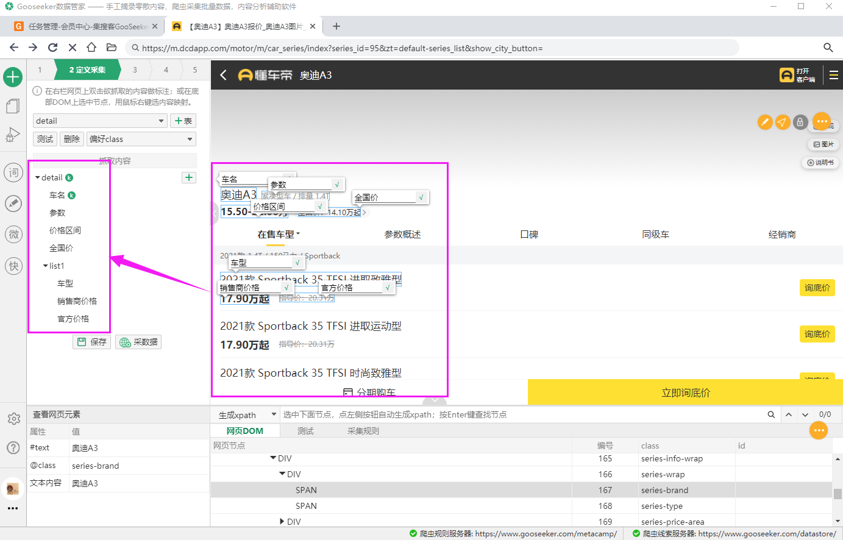The width and height of the screenshot is (843, 540).
Task: Open the folder icon in navigation bar
Action: click(x=111, y=48)
